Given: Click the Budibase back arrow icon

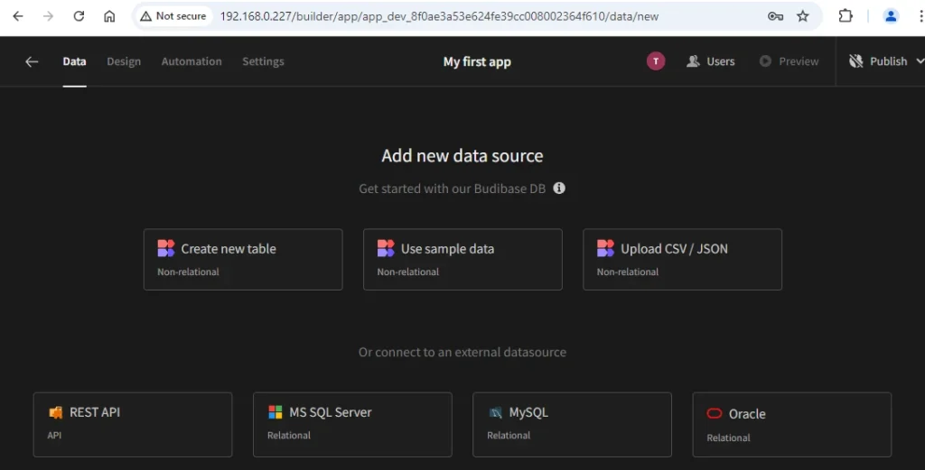Looking at the screenshot, I should click(x=32, y=61).
